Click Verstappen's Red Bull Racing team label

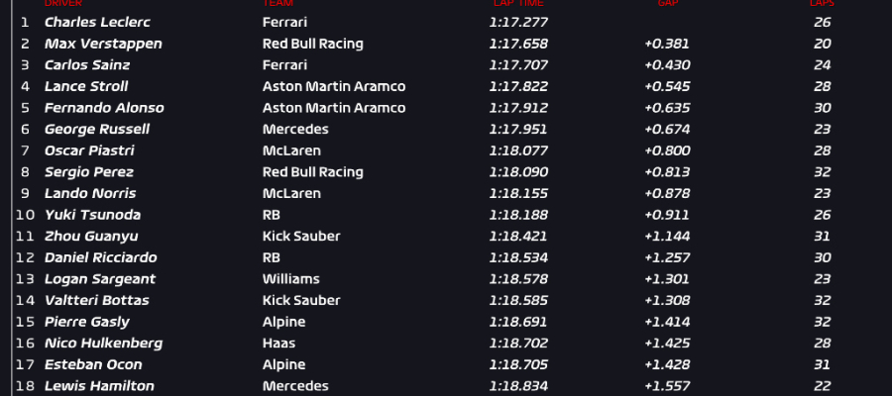click(312, 44)
